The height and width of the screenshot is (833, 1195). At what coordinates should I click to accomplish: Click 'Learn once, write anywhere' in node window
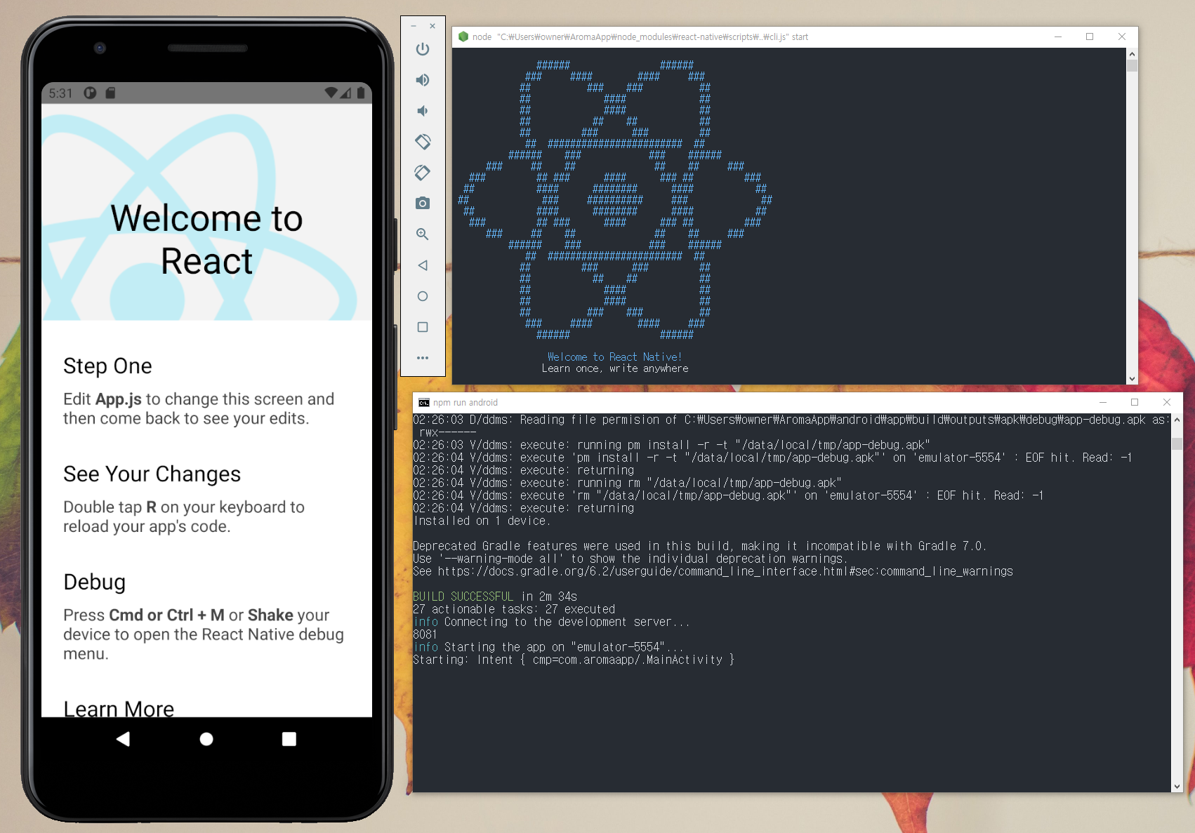pyautogui.click(x=615, y=368)
